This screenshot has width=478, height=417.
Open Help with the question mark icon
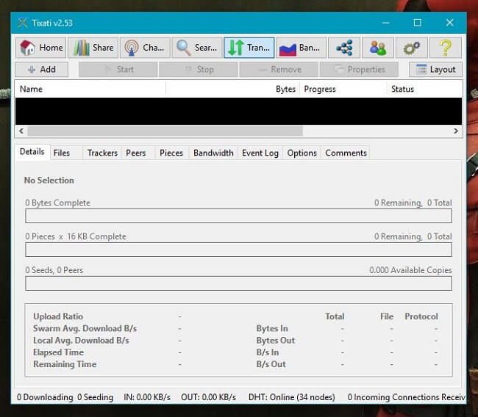(446, 48)
